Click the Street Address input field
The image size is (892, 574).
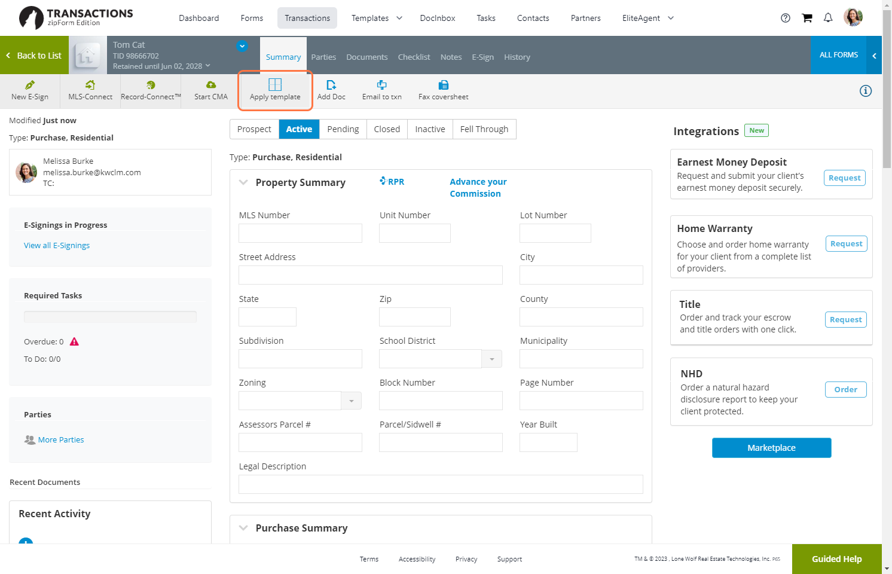tap(371, 275)
